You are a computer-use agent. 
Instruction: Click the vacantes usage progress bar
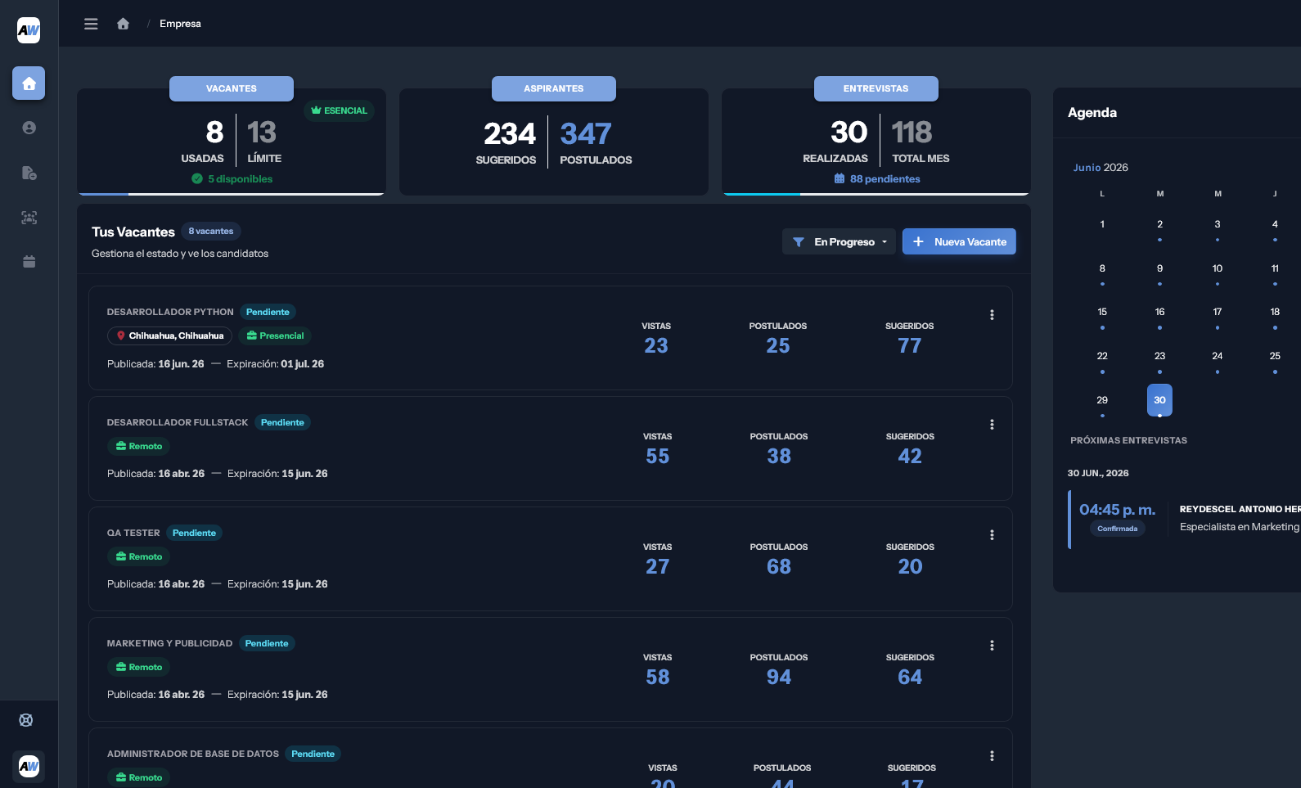232,194
